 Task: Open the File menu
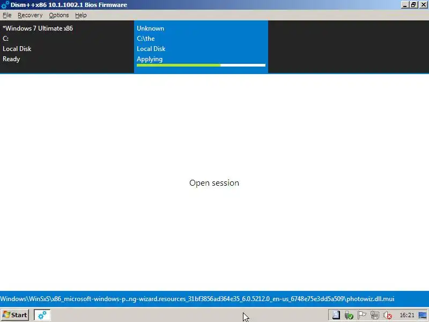coord(7,15)
